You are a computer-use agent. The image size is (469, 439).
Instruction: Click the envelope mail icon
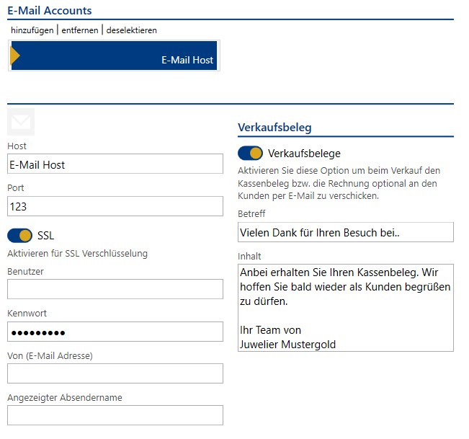(x=21, y=122)
